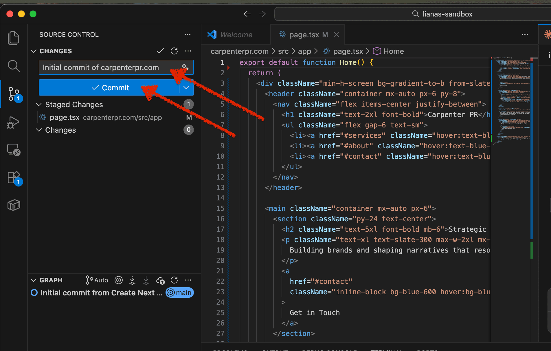Open the Commit dropdown arrow
The width and height of the screenshot is (551, 351).
[x=186, y=87]
